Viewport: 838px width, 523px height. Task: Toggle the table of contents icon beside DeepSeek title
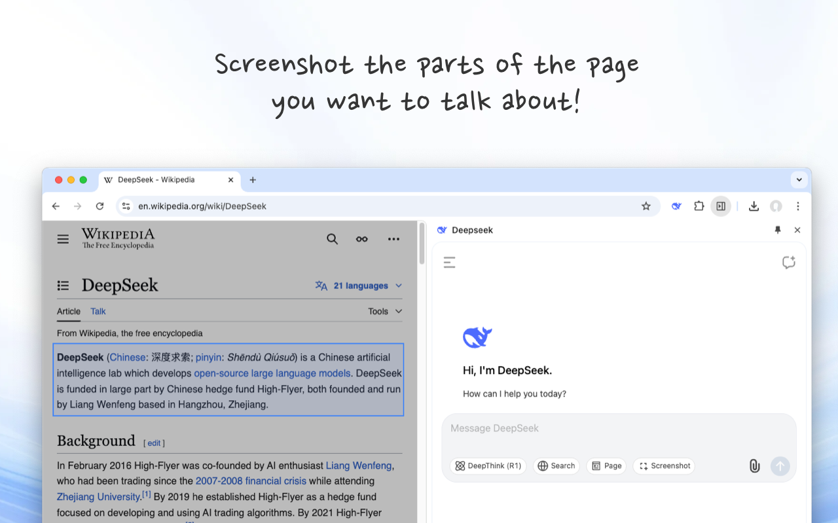coord(63,286)
